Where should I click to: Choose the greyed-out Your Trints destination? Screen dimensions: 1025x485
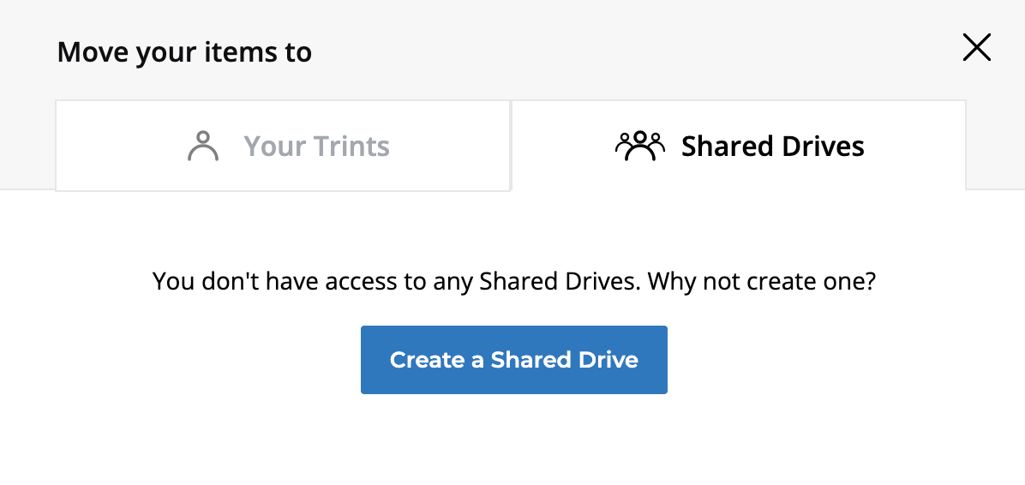tap(284, 147)
